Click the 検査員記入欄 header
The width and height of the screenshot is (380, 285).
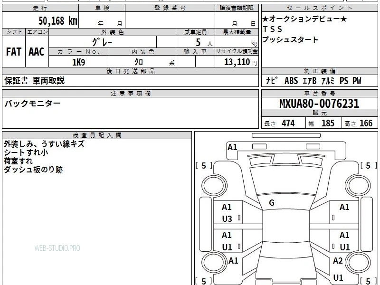[x=97, y=135]
